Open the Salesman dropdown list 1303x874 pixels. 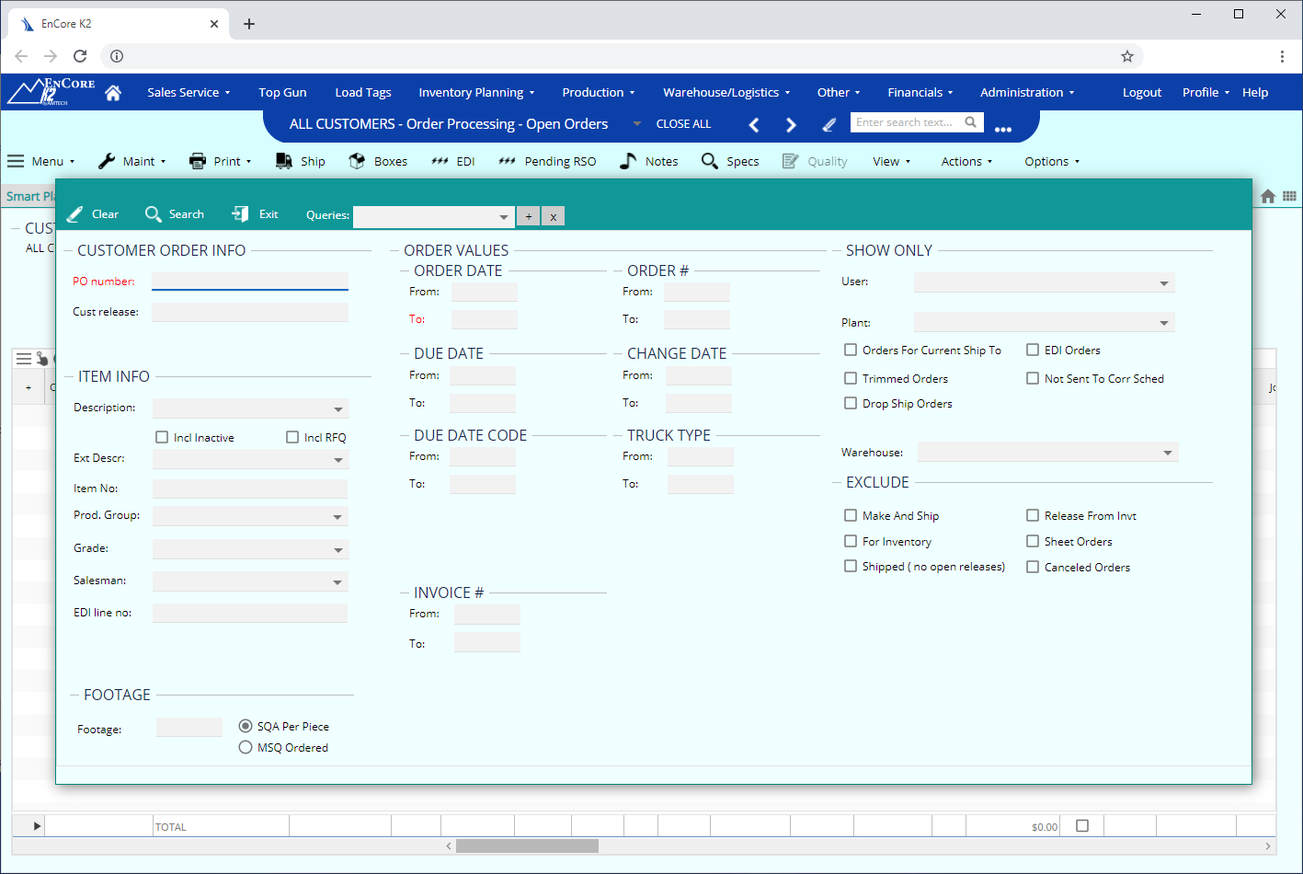click(337, 582)
